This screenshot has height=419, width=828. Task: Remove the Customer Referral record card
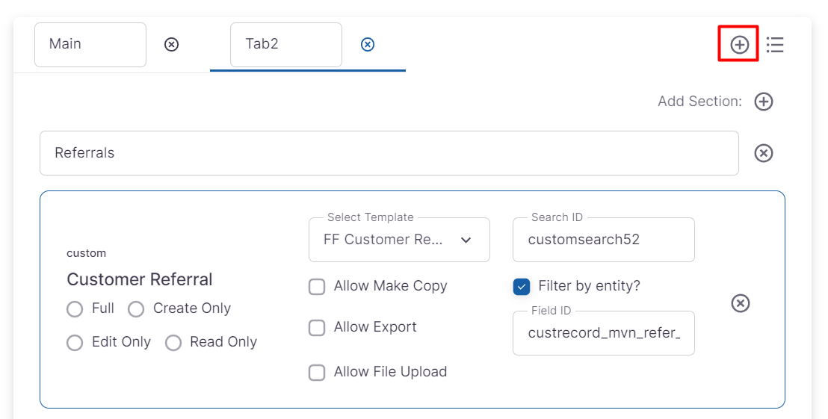pos(740,303)
